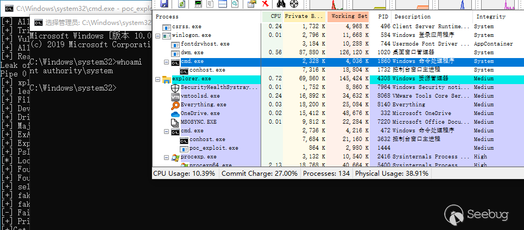Sort by the Description column header
524x230 pixels.
[x=432, y=16]
